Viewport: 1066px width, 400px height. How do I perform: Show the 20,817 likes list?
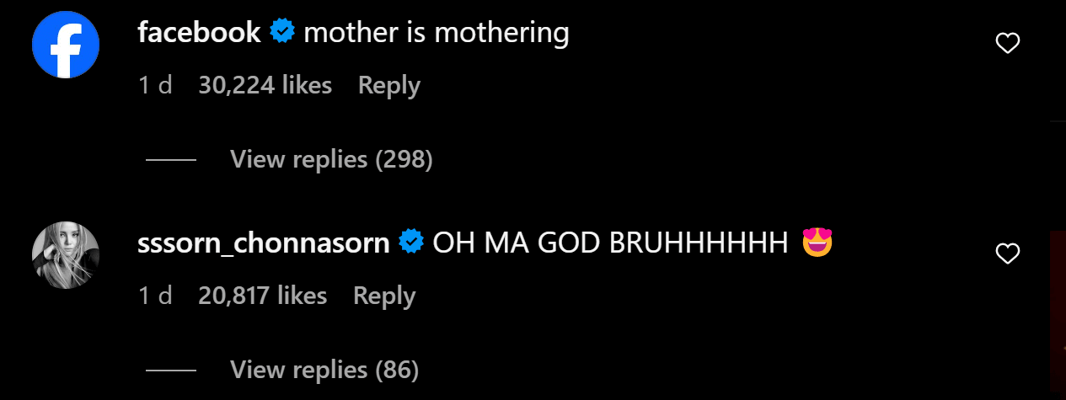[262, 296]
